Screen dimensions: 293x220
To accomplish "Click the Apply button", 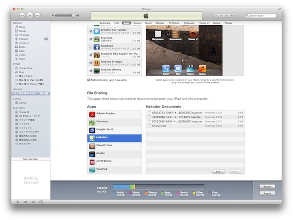I will pos(268,194).
